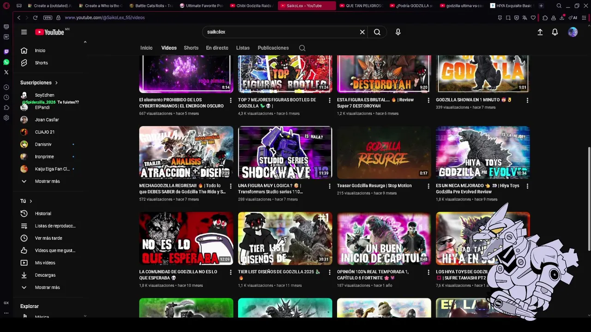Play the 'Tier List Diseños' thumbnail

coord(285,238)
